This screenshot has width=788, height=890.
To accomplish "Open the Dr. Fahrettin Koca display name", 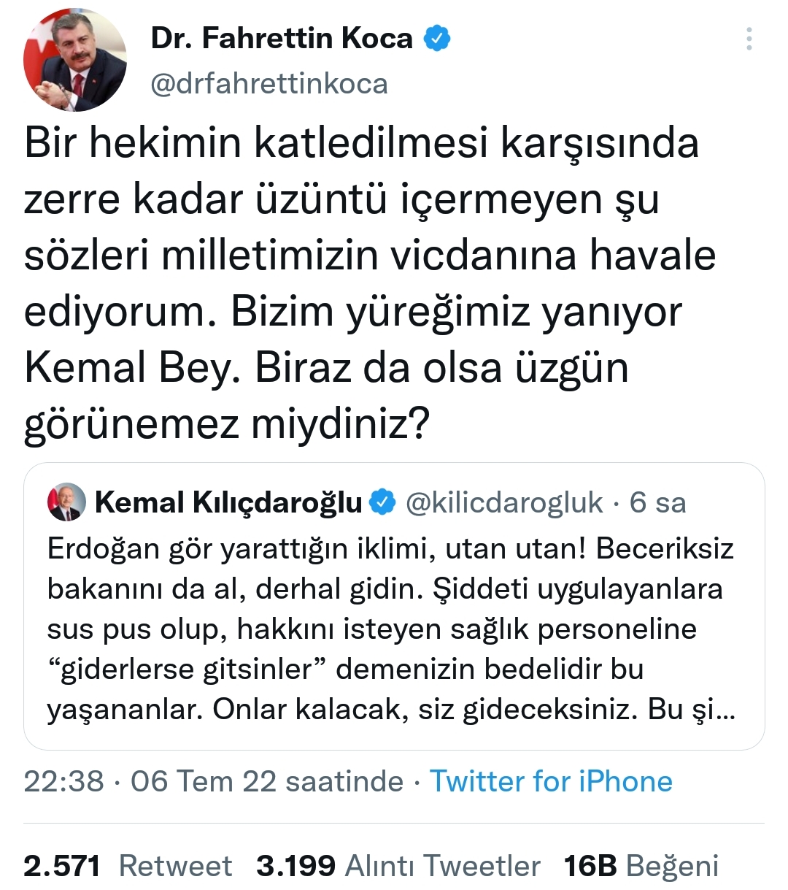I will point(282,38).
